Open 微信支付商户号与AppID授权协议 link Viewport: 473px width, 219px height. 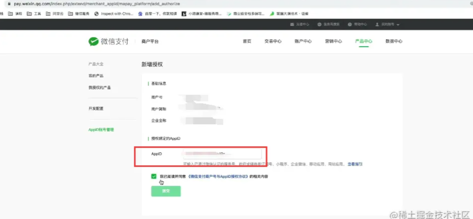(218, 177)
